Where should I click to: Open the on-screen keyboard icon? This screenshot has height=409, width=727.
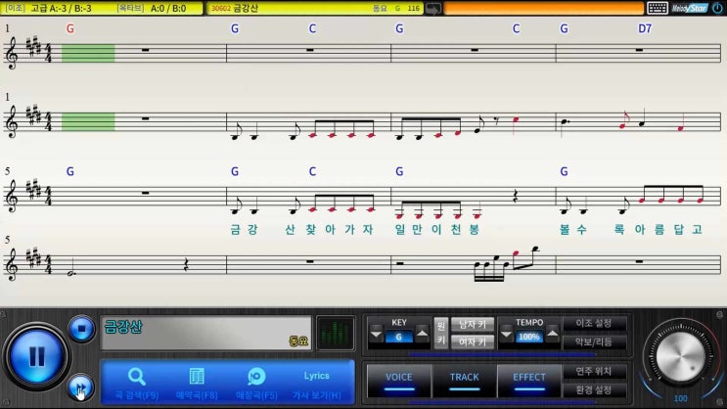pyautogui.click(x=657, y=8)
